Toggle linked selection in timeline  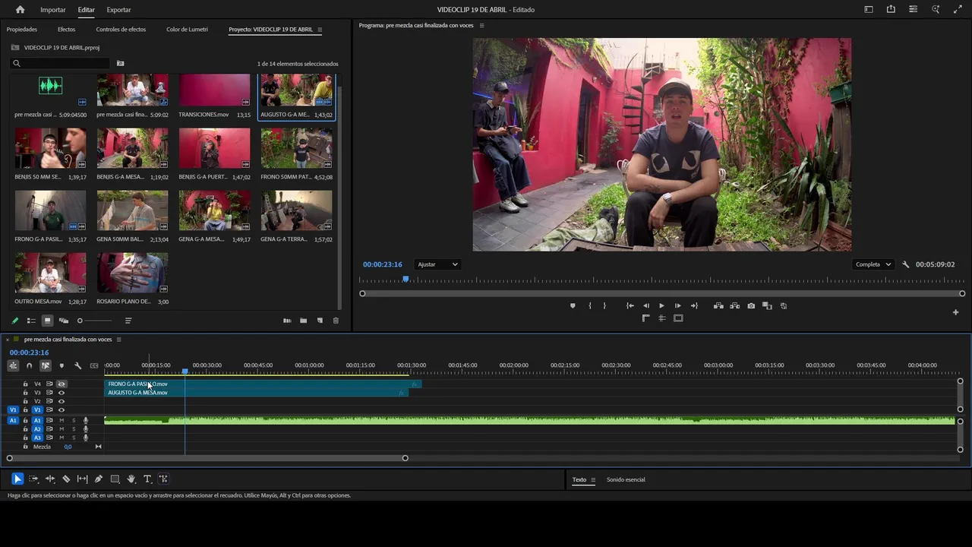(x=46, y=365)
